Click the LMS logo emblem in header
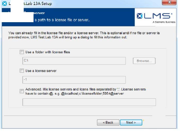 tap(140, 16)
